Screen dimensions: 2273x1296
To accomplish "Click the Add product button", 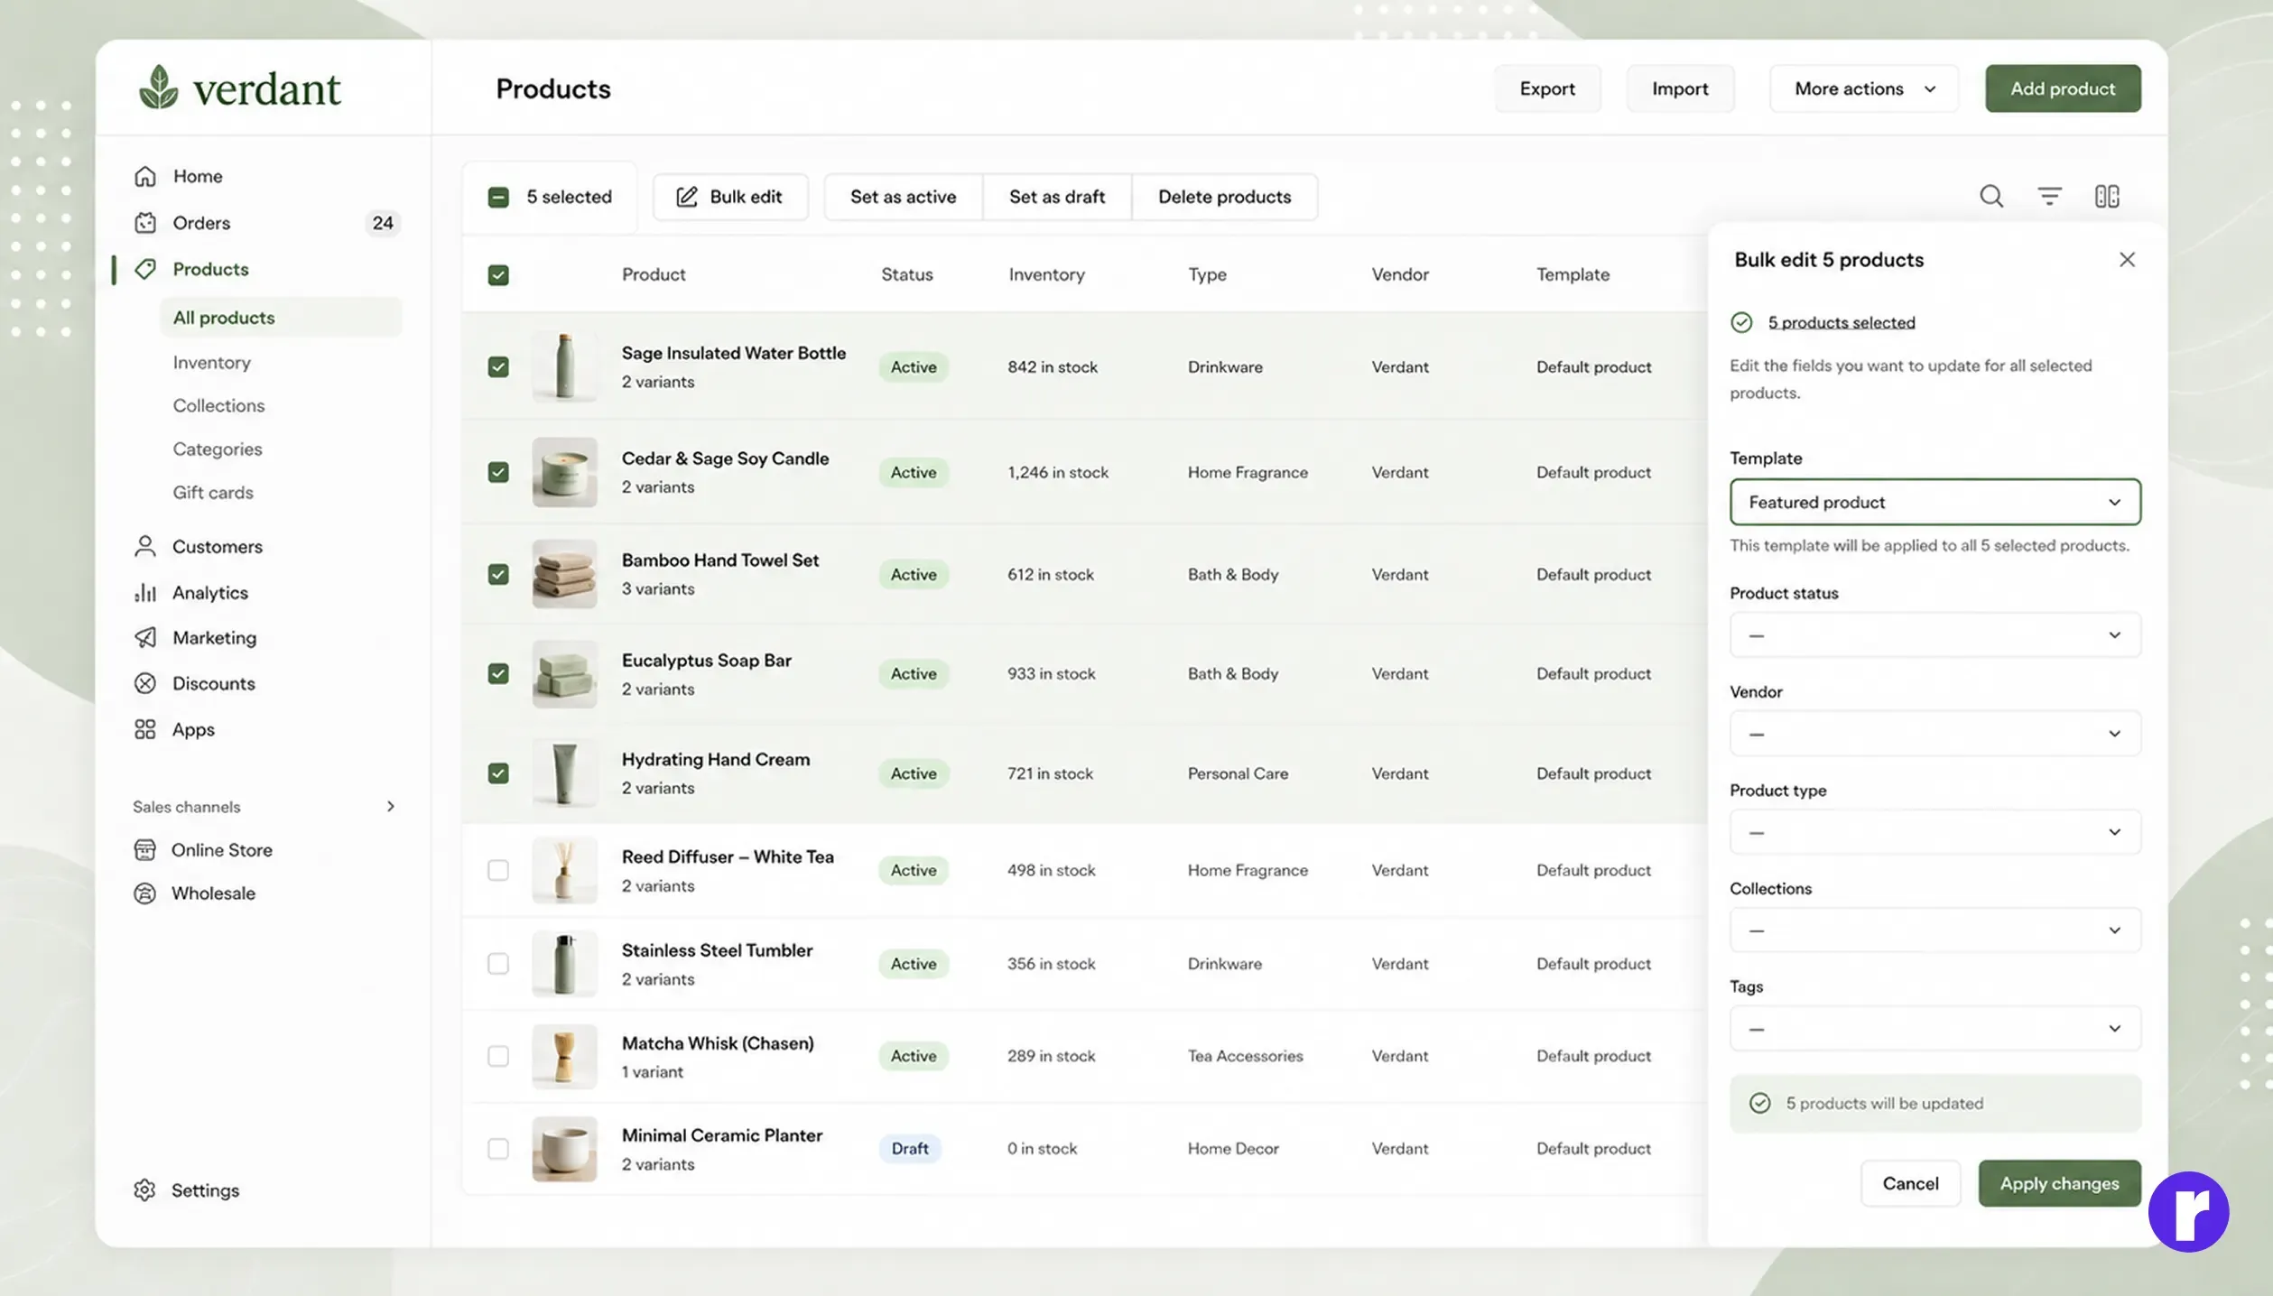I will [2063, 88].
